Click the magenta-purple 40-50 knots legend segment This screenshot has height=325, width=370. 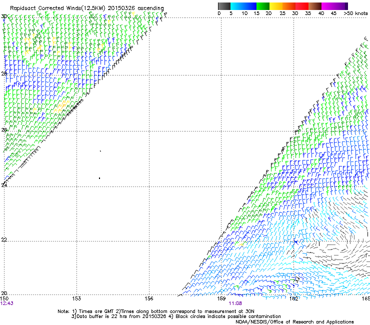(x=334, y=6)
